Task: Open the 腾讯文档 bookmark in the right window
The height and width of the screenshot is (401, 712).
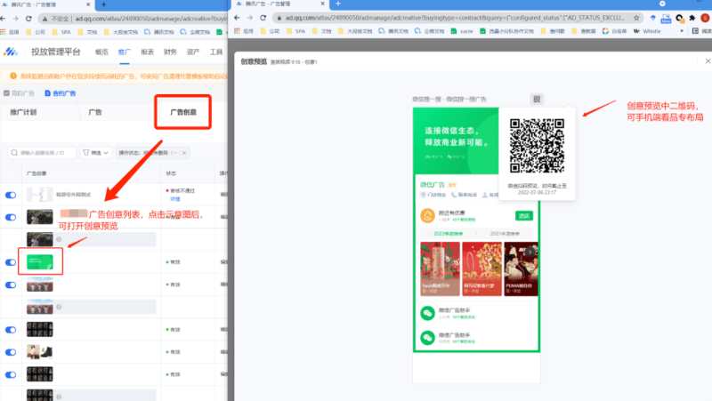Action: (393, 31)
